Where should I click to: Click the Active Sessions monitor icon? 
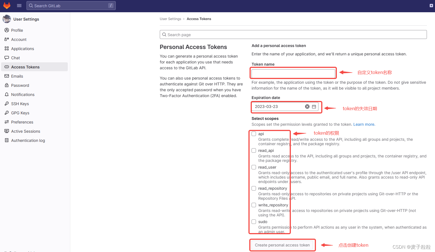point(7,131)
